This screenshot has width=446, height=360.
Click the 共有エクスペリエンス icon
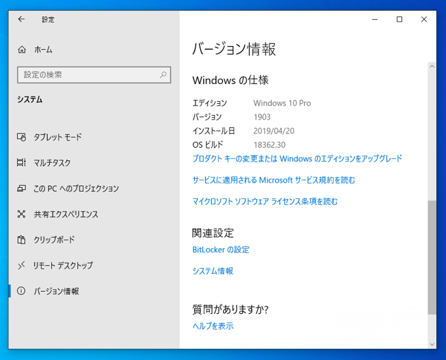click(x=22, y=214)
